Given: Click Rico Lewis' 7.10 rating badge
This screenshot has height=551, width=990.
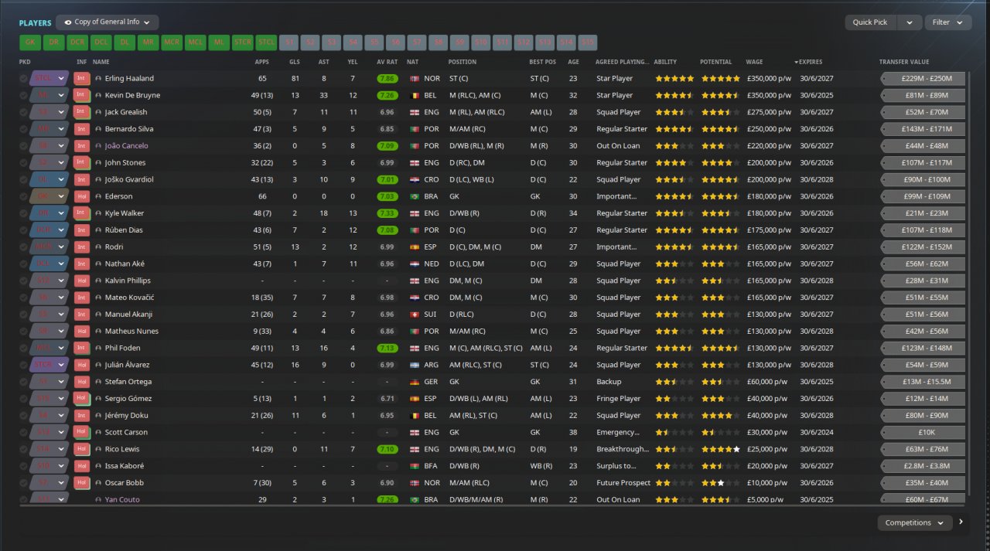Looking at the screenshot, I should point(388,449).
